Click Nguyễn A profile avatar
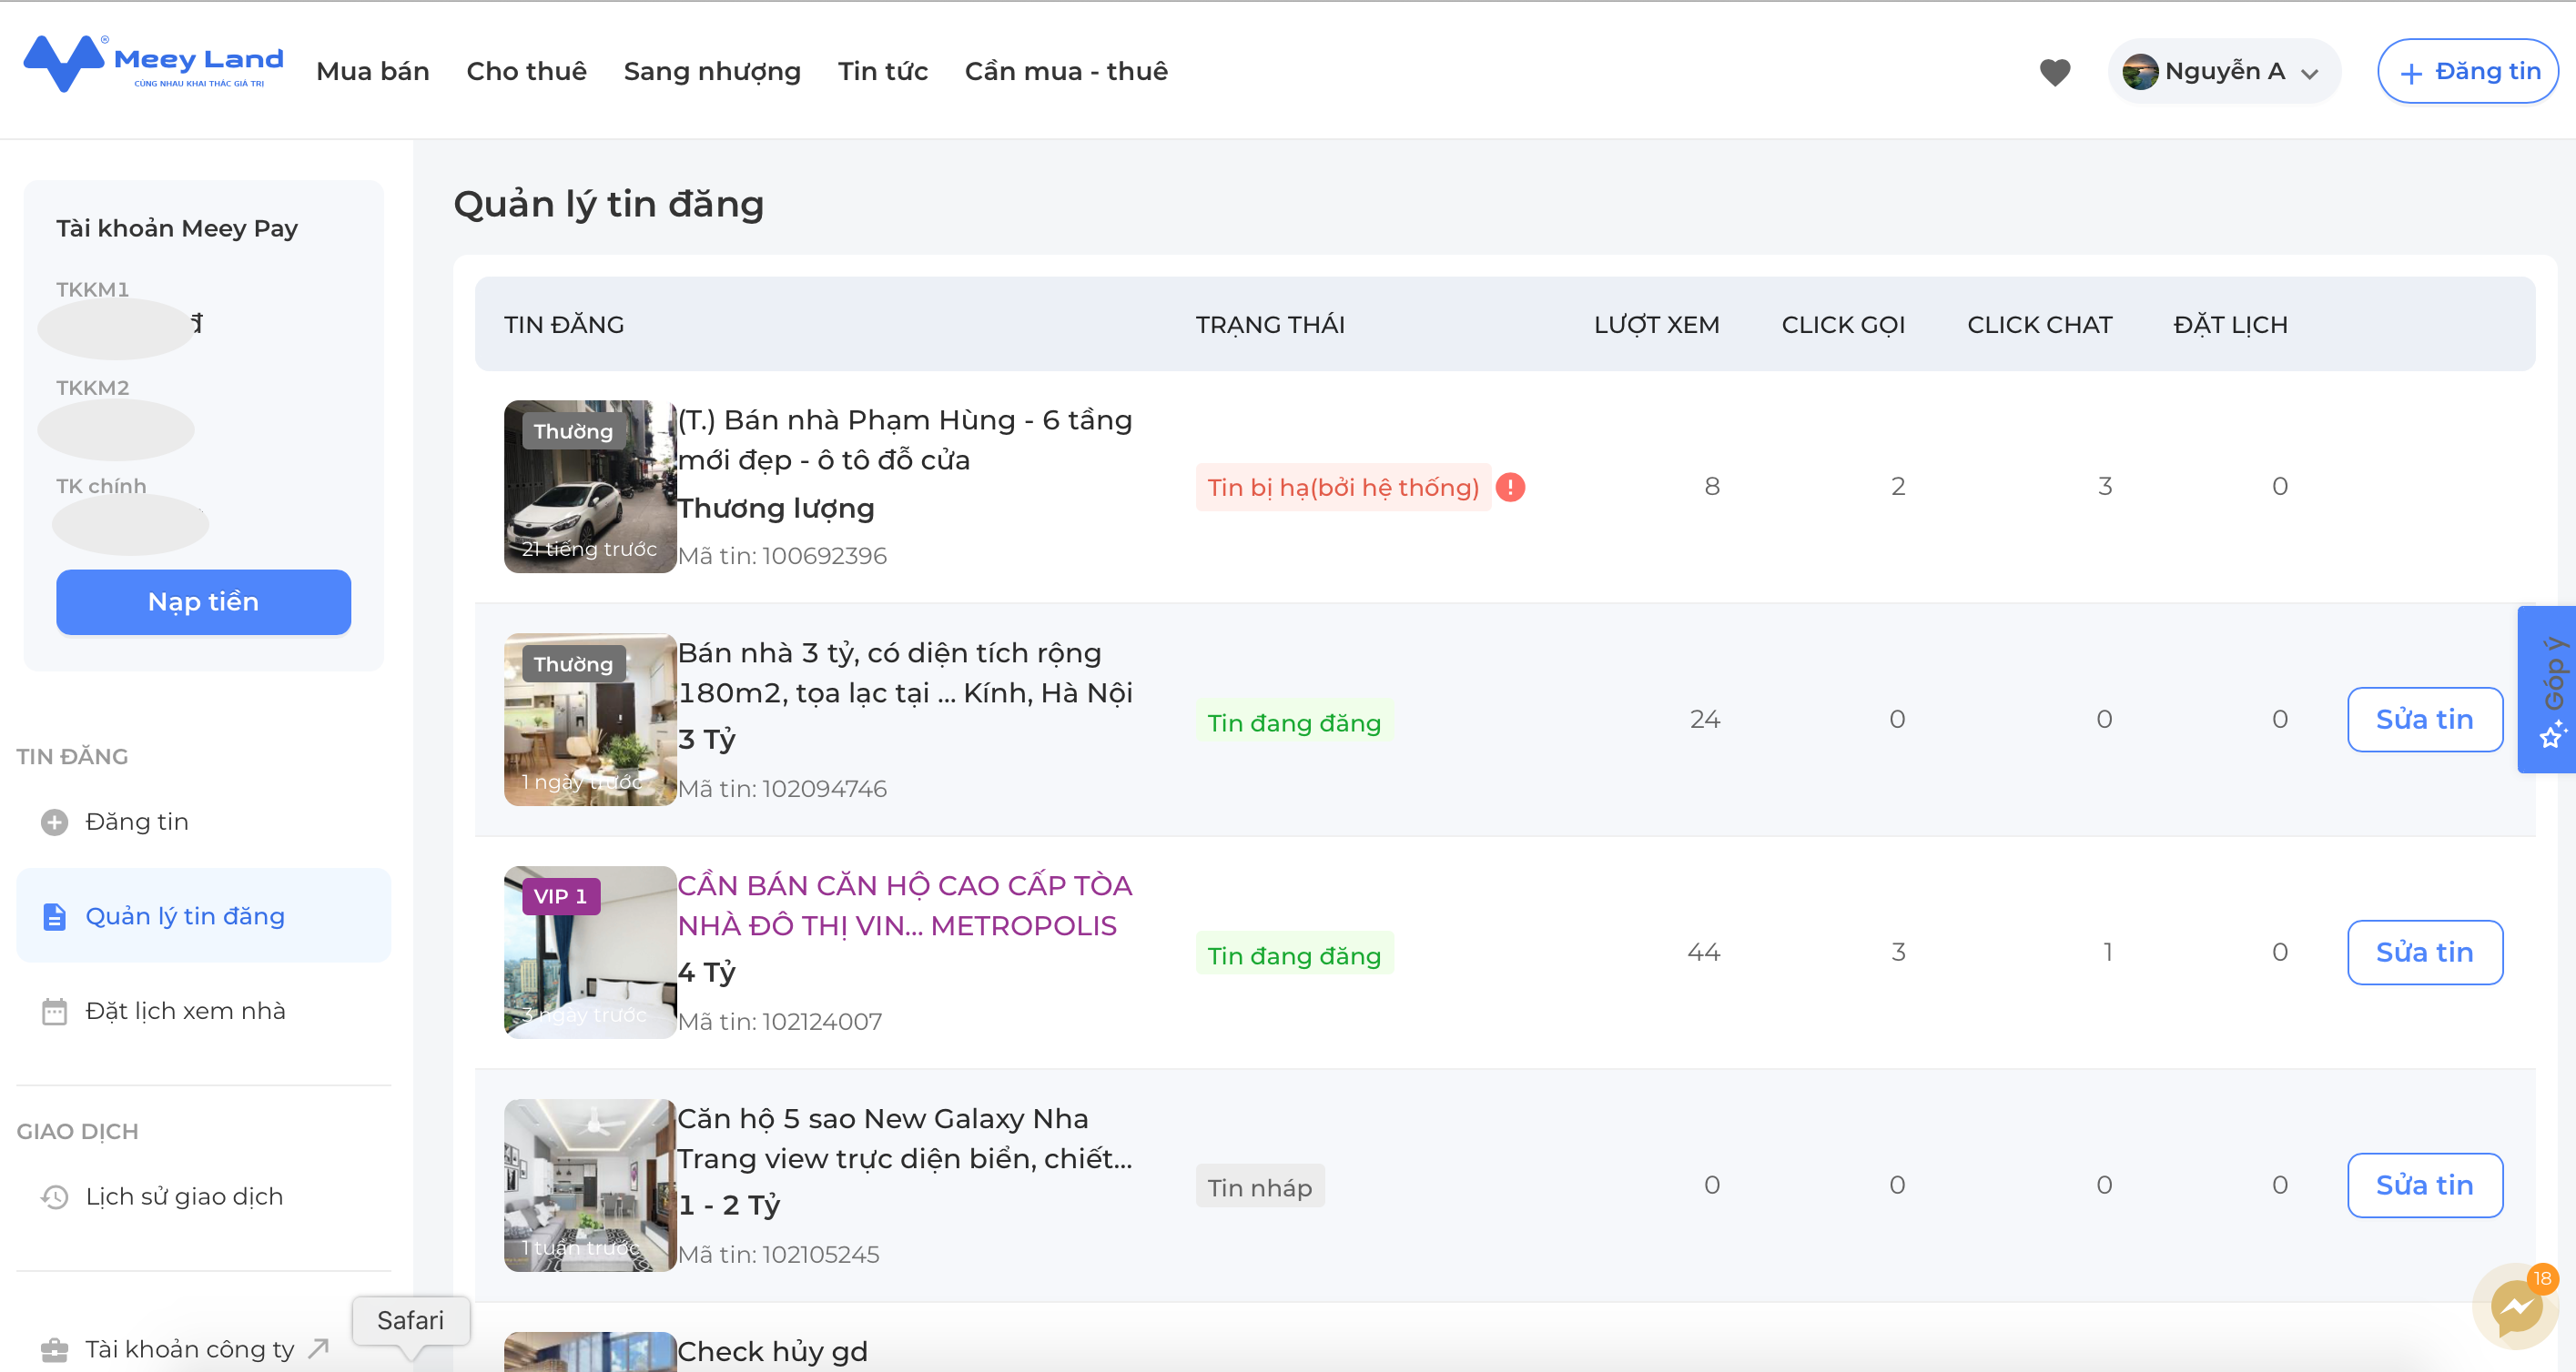The width and height of the screenshot is (2576, 1372). point(2139,72)
